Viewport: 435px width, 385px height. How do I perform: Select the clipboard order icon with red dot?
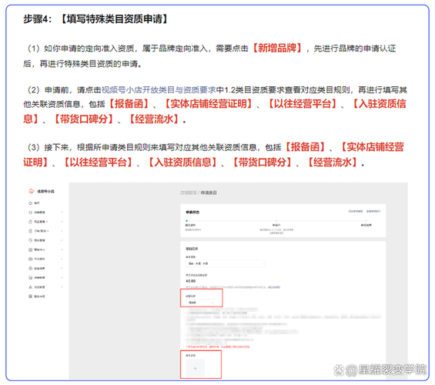pos(30,231)
